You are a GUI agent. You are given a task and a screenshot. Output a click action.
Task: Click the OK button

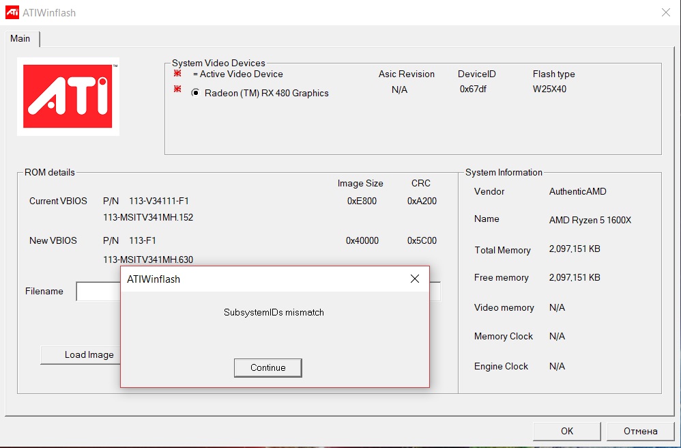coord(567,431)
